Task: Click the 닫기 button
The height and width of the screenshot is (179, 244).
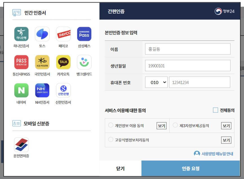Action: tap(120, 168)
